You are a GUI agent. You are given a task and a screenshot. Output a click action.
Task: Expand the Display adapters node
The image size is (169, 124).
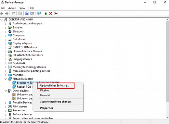pos(6,43)
